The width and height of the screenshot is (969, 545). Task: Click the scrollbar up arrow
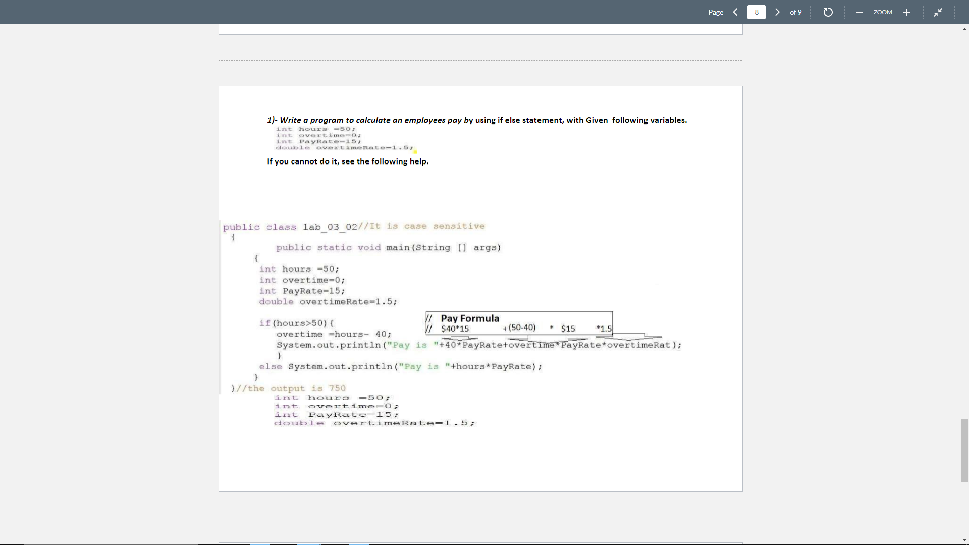[964, 29]
